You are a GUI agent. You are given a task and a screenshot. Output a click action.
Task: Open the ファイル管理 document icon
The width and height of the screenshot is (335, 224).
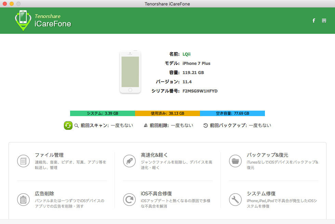23,161
